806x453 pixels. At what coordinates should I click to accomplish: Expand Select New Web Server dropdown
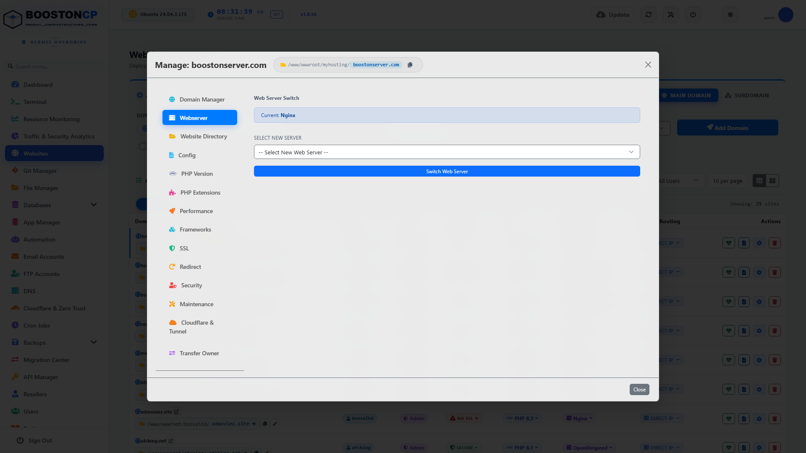pos(447,152)
